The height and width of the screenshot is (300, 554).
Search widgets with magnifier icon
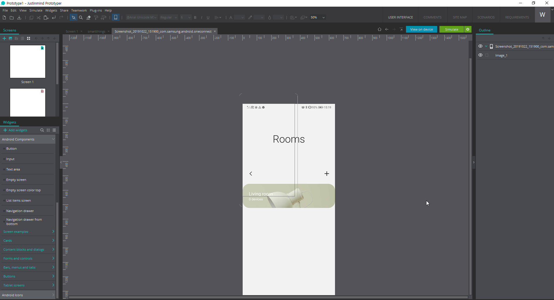[x=42, y=130]
